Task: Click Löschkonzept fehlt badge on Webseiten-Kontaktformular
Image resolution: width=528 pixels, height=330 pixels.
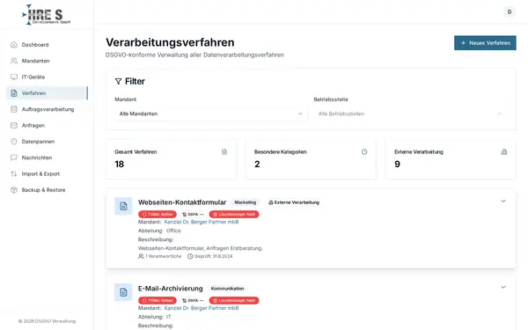Action: tap(234, 214)
